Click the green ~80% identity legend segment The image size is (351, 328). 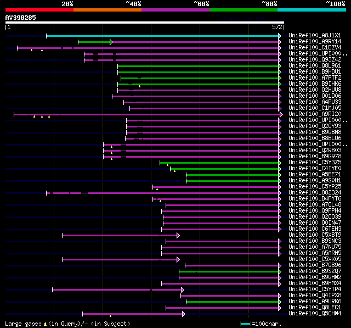pyautogui.click(x=244, y=10)
